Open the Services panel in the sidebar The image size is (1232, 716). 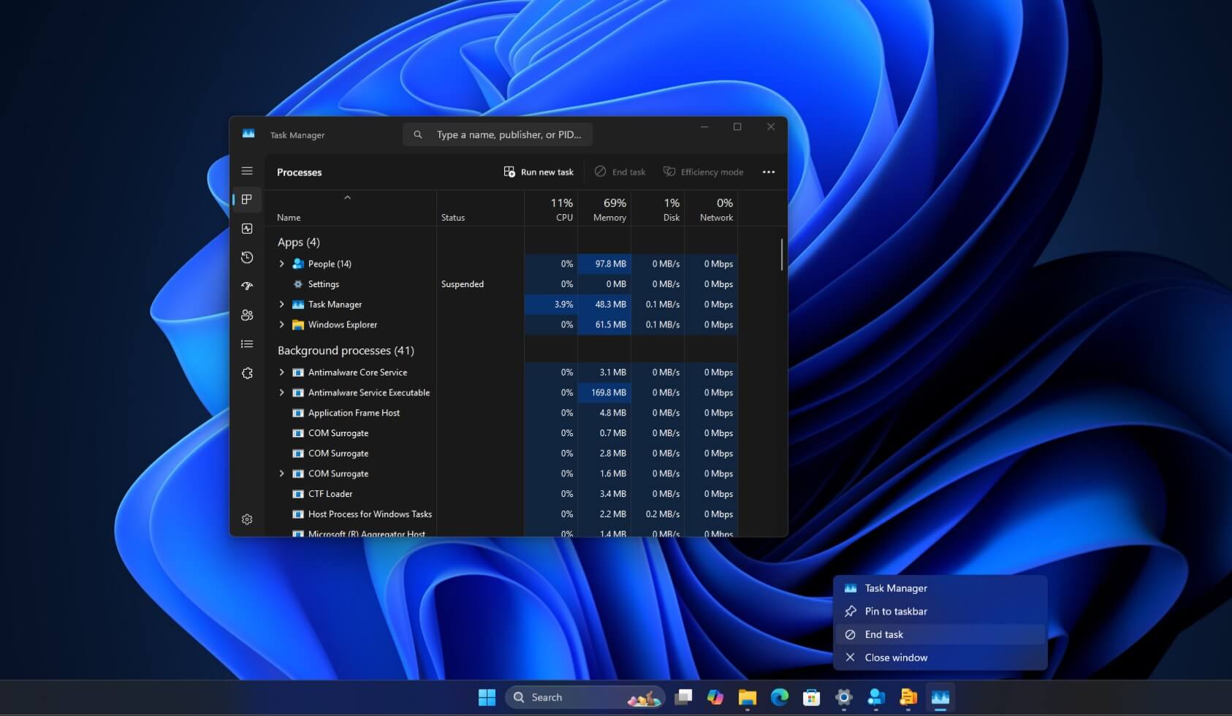click(248, 373)
